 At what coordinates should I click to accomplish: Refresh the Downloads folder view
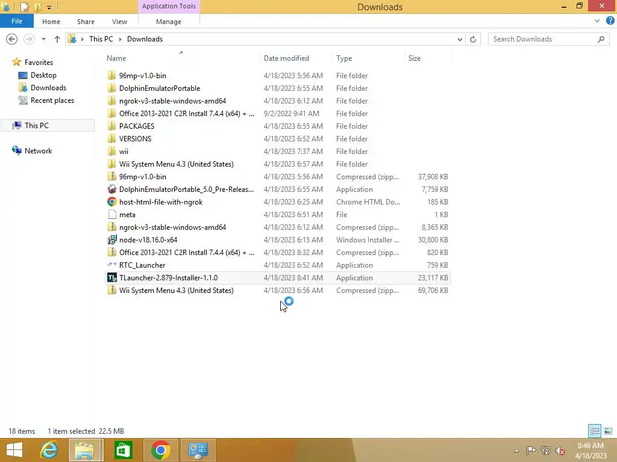[473, 39]
